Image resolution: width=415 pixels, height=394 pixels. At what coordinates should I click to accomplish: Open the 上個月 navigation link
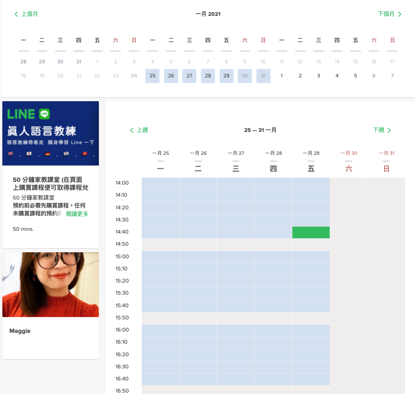click(x=30, y=14)
